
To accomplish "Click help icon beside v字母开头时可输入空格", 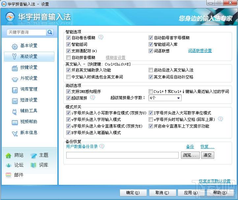I will coord(221,119).
